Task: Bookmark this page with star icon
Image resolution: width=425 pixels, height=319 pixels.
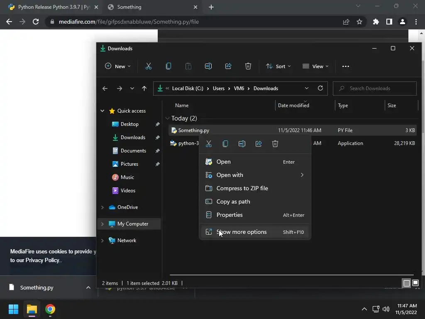Action: click(359, 22)
